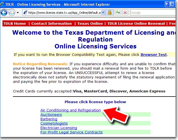Run the Browser Test link

click(154, 55)
